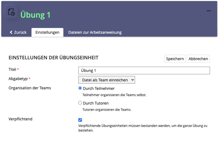Open the three-dot actions menu
The image size is (218, 147).
point(209,11)
